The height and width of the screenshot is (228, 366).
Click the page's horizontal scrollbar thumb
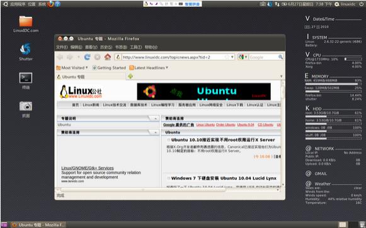(142, 190)
